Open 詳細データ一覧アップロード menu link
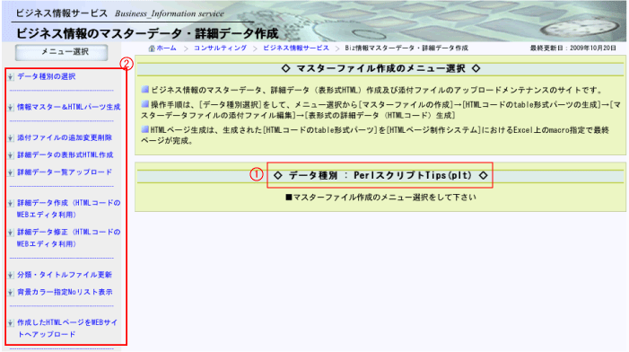The width and height of the screenshot is (629, 352). pyautogui.click(x=65, y=172)
